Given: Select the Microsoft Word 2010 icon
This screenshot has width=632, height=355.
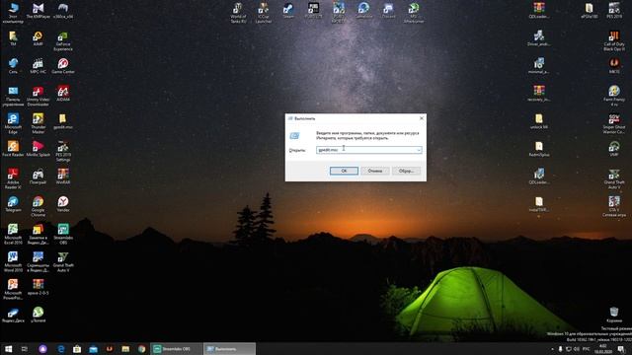Looking at the screenshot, I should click(13, 261).
